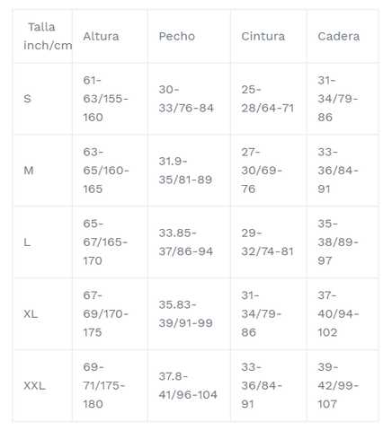
Task: Click the 35-38/89-97 hip cell
Action: coord(343,242)
